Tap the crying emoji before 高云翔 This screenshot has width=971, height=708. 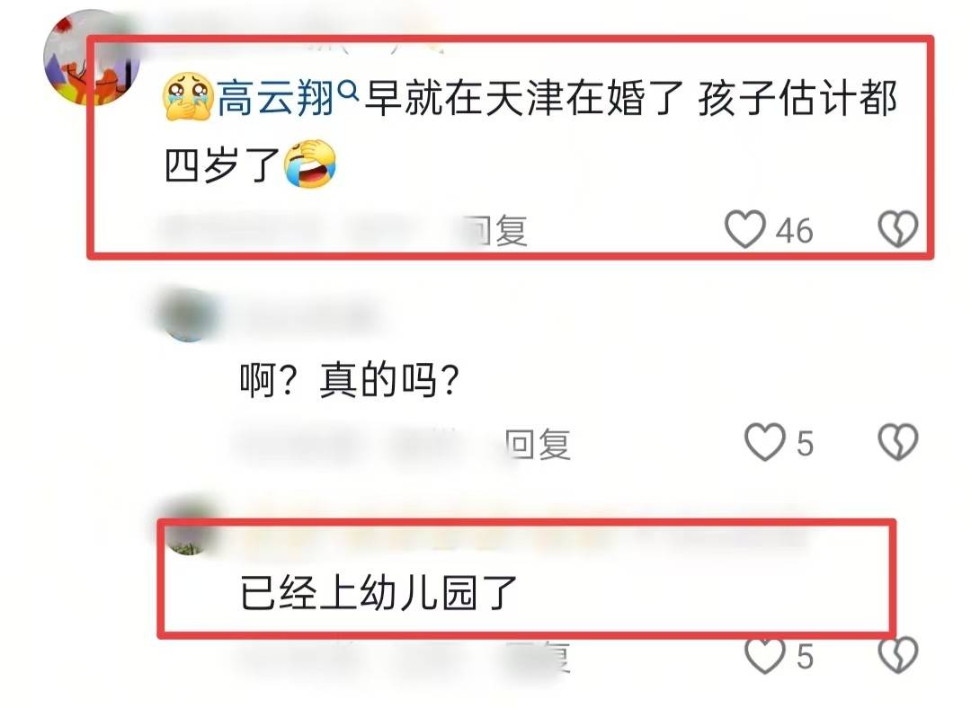[x=188, y=96]
